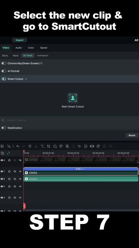Open the layout grid icon in timeline toolbar
Viewport: 139px width, 248px height.
2,146
